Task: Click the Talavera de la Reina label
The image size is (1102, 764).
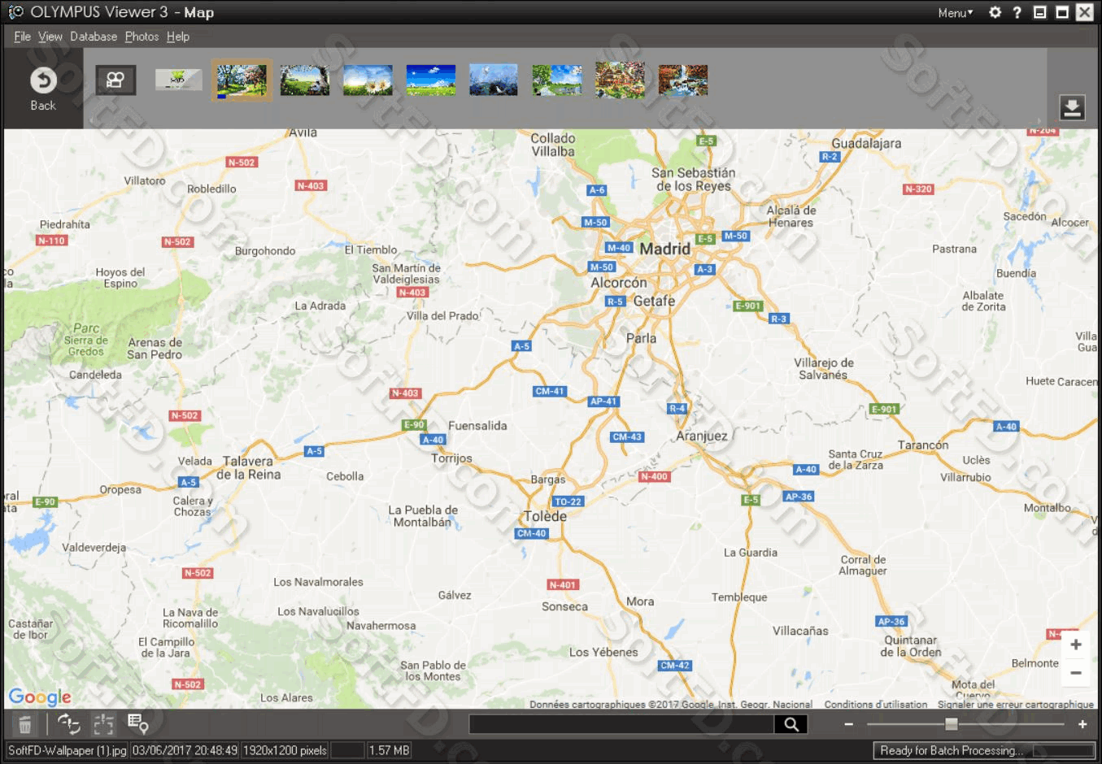Action: coord(249,467)
